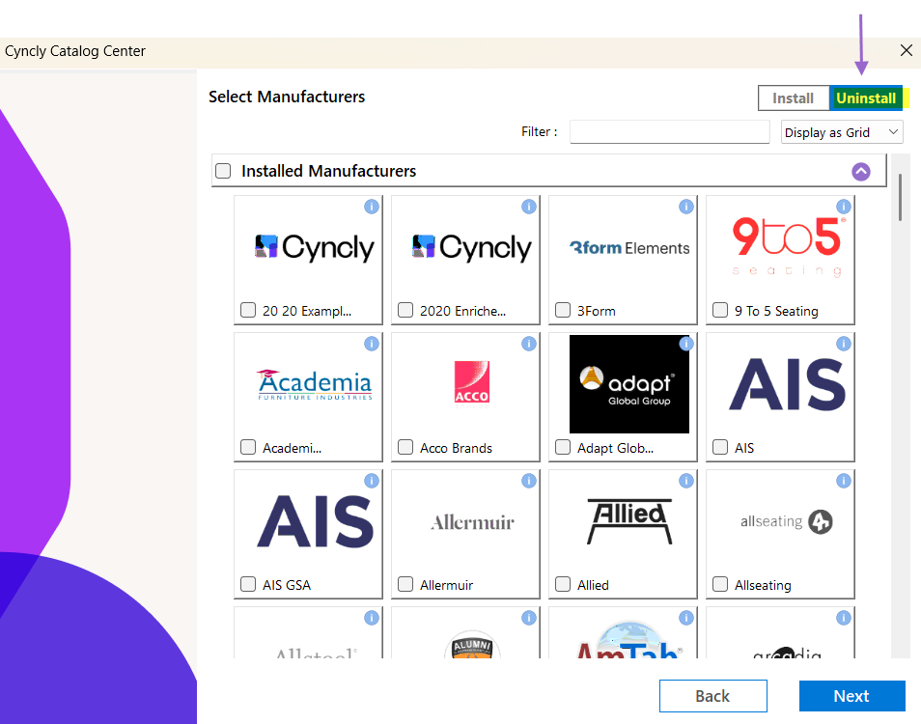921x724 pixels.
Task: Click the Allermuir logo thumbnail
Action: click(x=472, y=522)
